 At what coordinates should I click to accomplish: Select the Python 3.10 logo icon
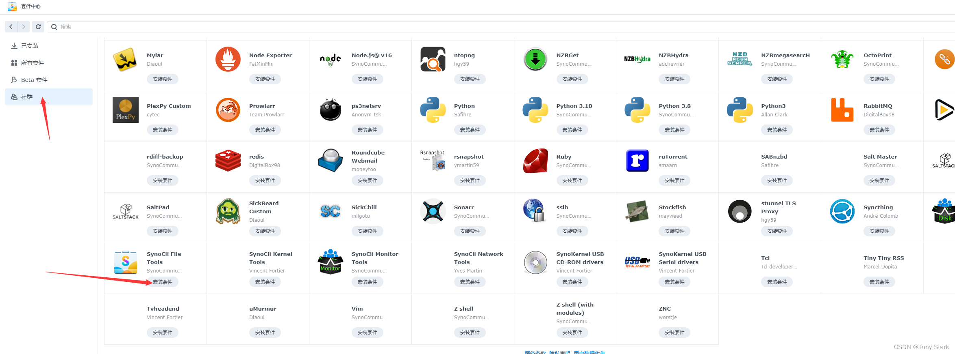click(x=535, y=110)
